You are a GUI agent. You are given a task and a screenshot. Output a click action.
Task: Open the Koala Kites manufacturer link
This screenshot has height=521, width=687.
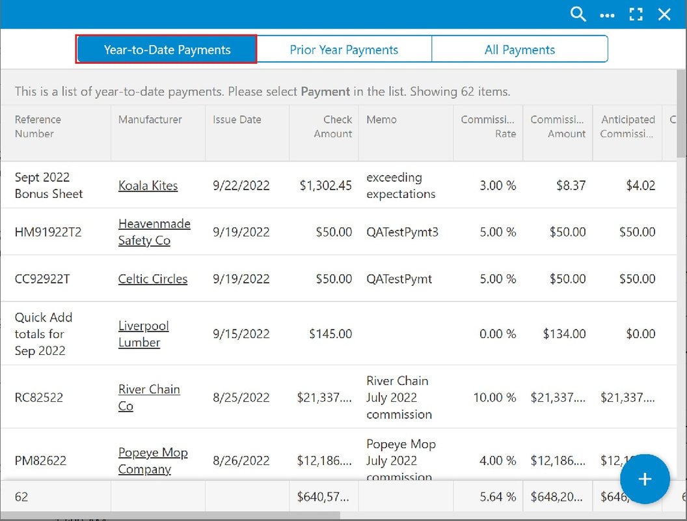tap(148, 186)
